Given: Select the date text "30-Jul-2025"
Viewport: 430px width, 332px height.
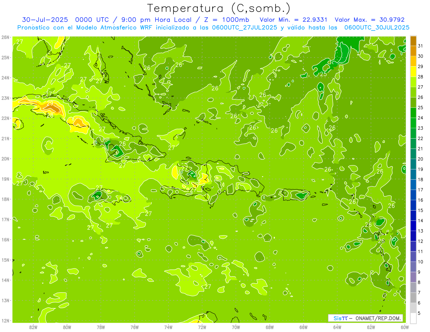Looking at the screenshot, I should [x=45, y=19].
